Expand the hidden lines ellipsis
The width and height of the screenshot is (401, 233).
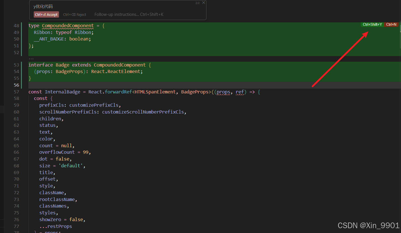point(31,59)
